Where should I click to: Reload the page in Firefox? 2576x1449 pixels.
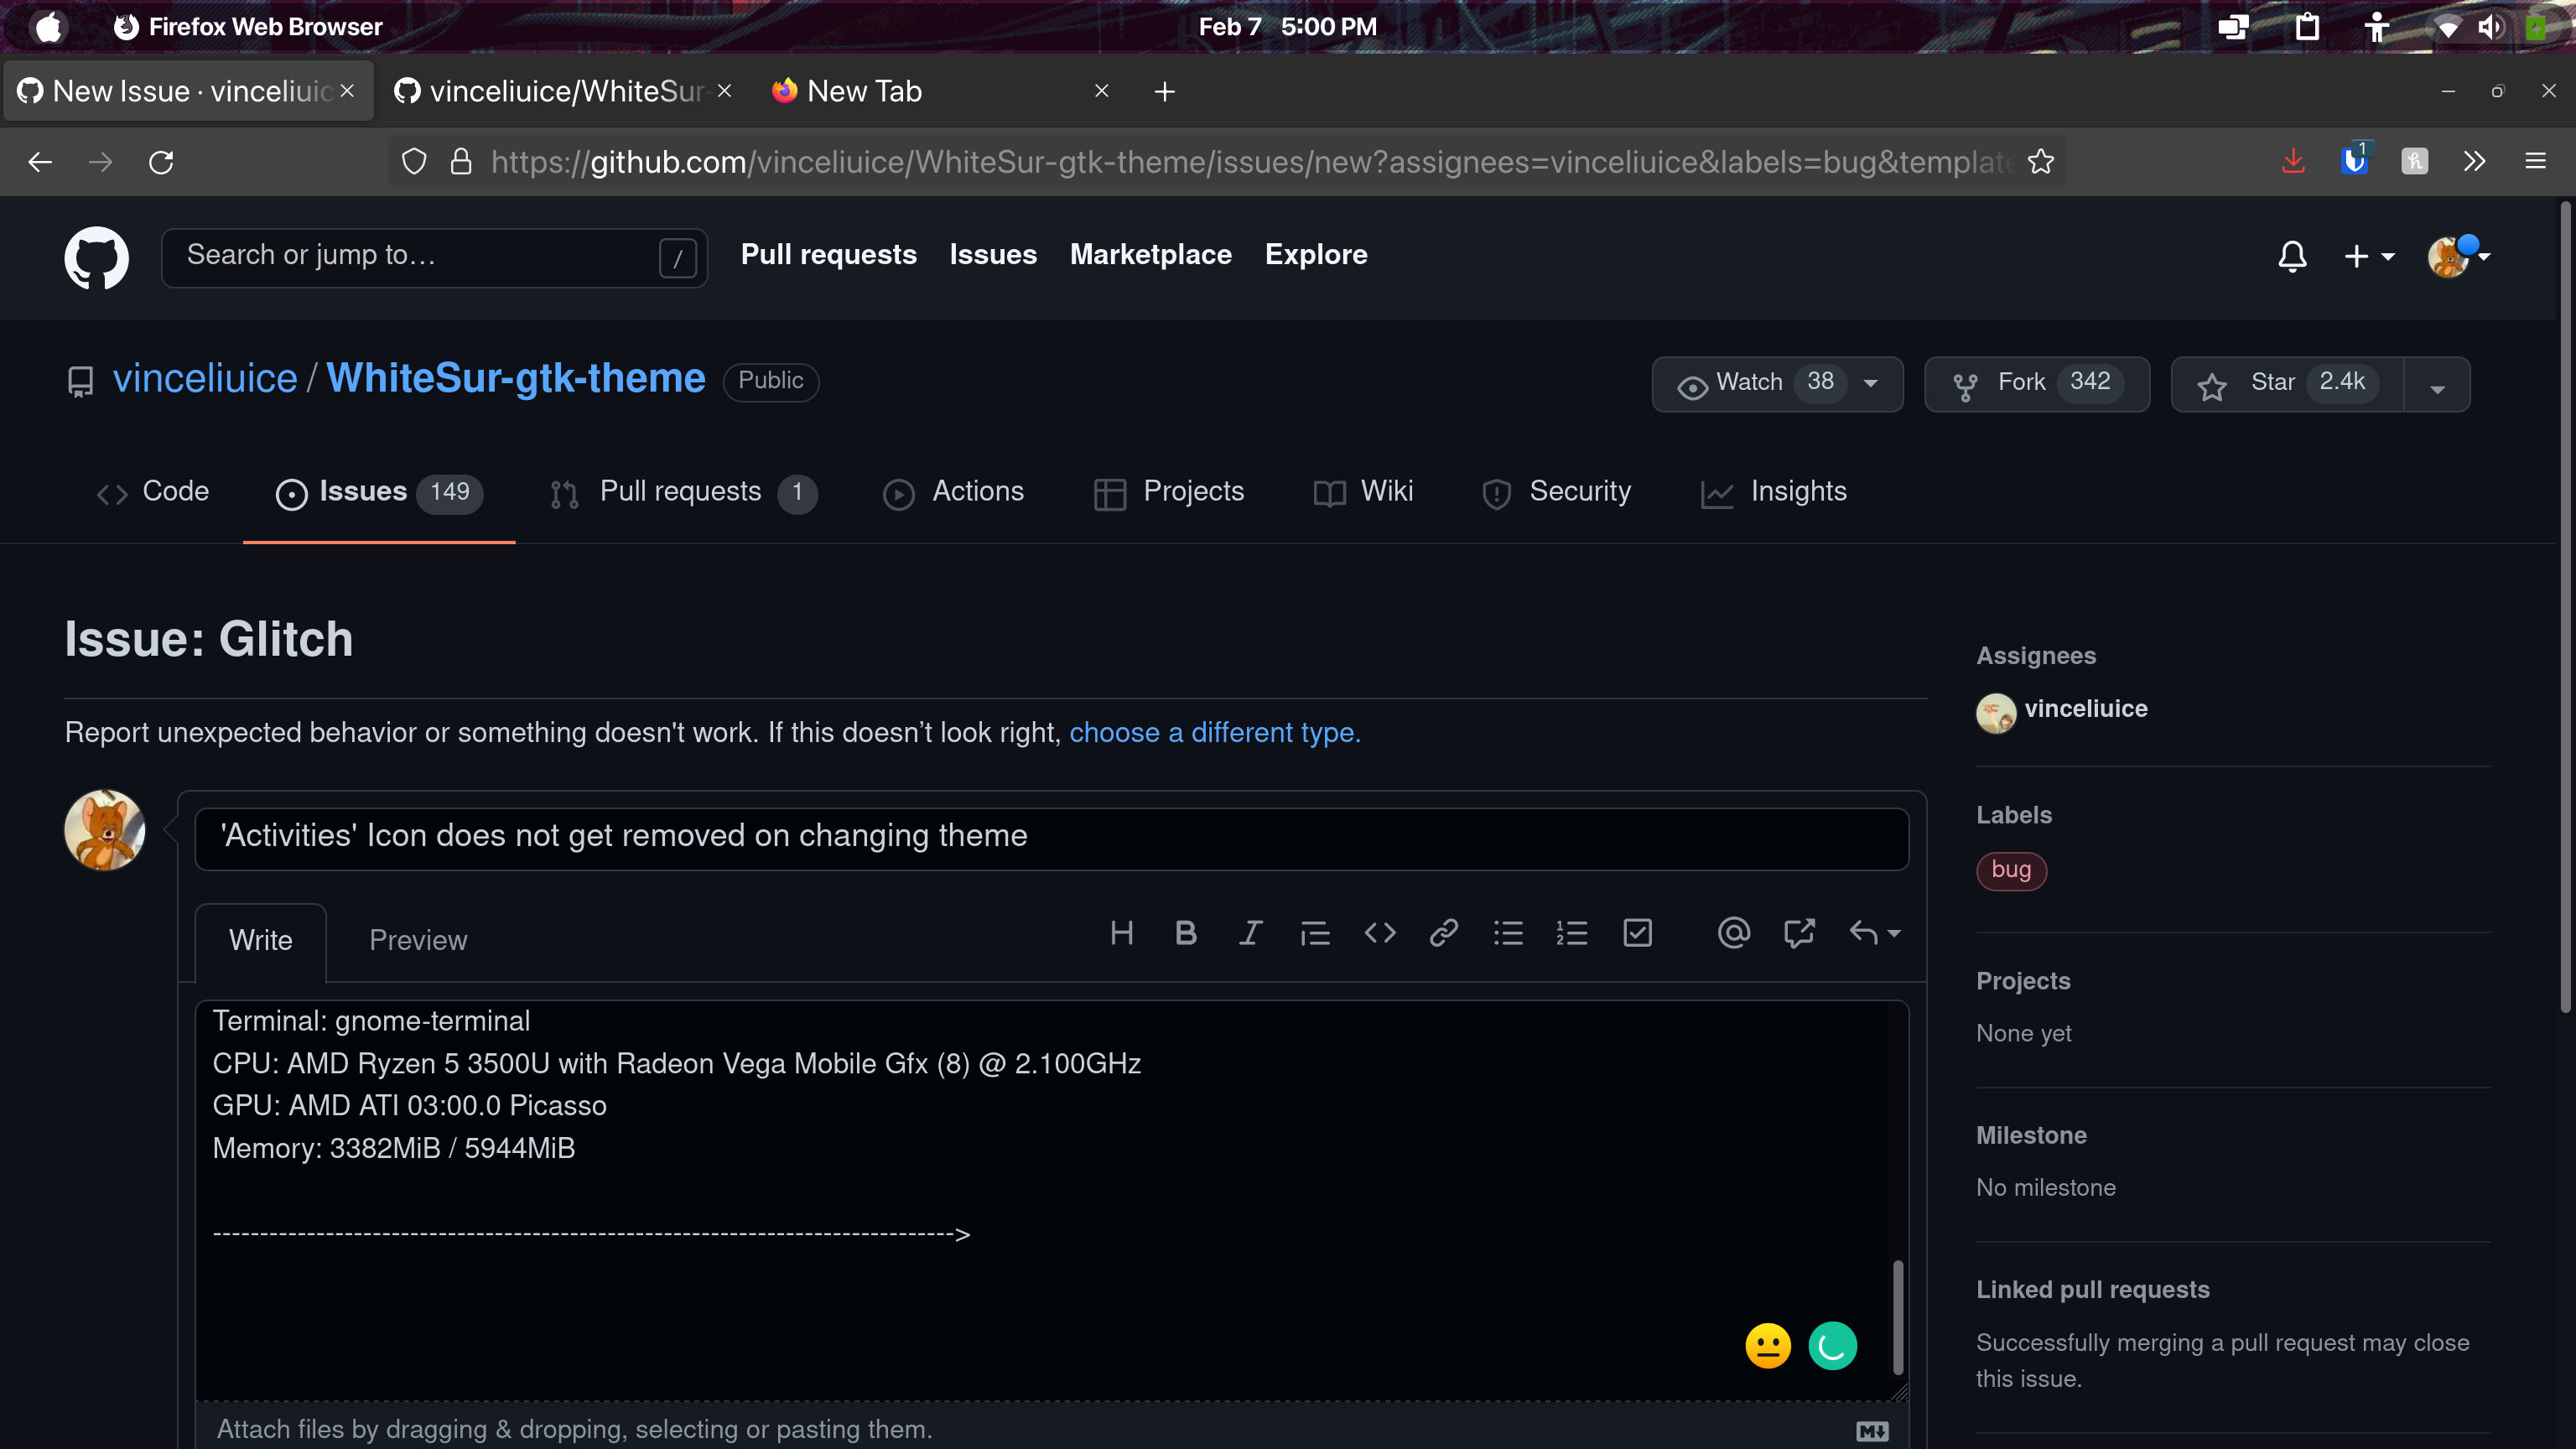pyautogui.click(x=161, y=162)
